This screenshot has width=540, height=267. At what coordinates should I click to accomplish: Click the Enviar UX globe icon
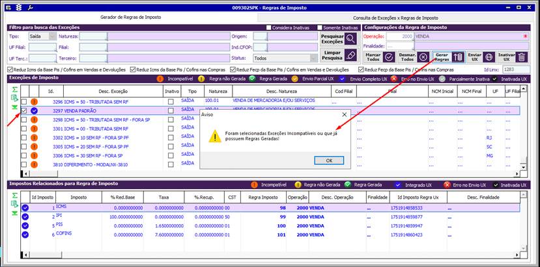[x=489, y=57]
